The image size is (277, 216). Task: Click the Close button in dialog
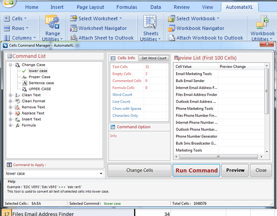click(261, 170)
